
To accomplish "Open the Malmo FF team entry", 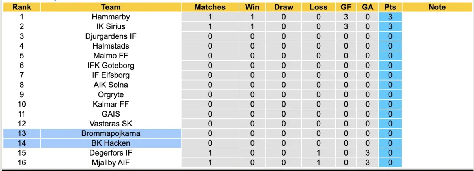I will tap(111, 56).
